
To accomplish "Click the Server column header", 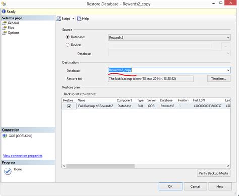I will coord(152,100).
